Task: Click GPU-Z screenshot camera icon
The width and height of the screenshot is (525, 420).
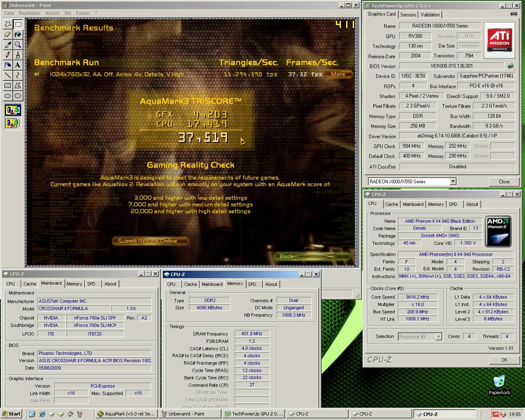Action: coord(514,14)
